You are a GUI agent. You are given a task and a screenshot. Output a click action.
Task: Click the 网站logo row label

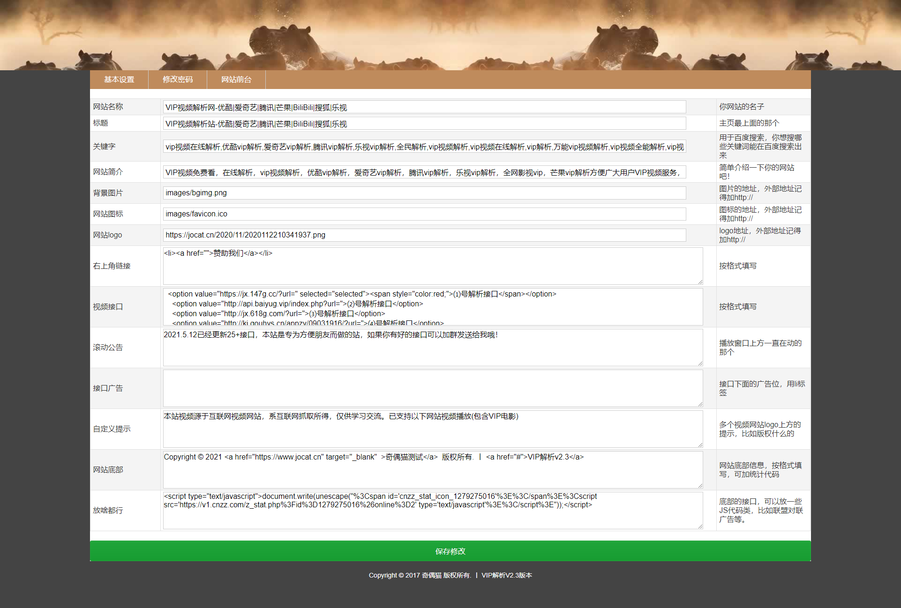(107, 235)
